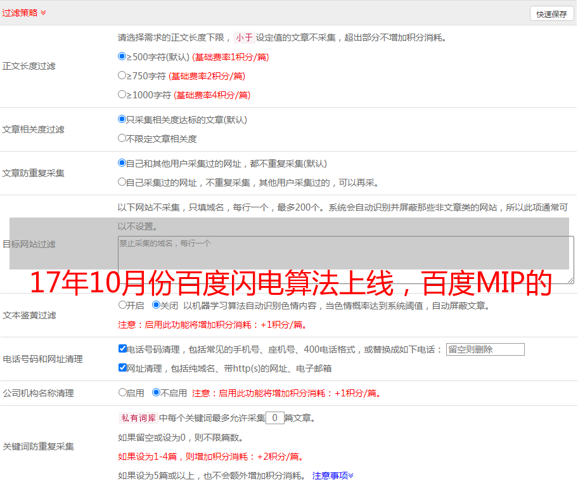Screen dimensions: 578x487
Task: Click the article count field showing 0
Action: point(275,418)
